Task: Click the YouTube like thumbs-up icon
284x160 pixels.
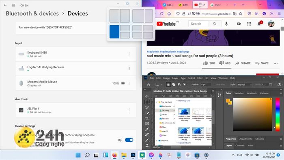Action: click(x=206, y=63)
